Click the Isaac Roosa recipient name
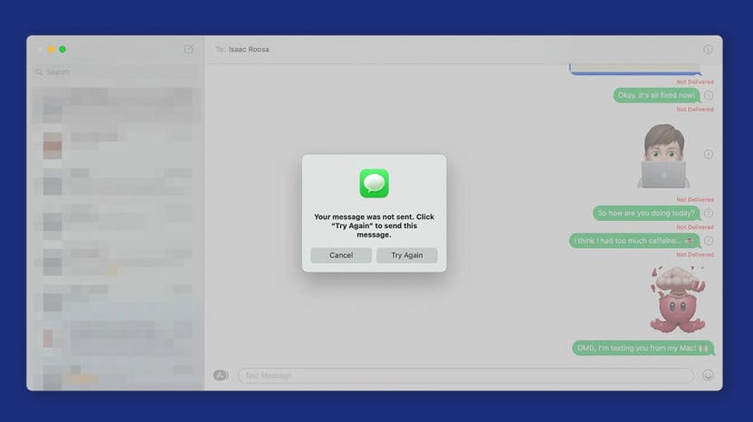Image resolution: width=753 pixels, height=422 pixels. (249, 50)
